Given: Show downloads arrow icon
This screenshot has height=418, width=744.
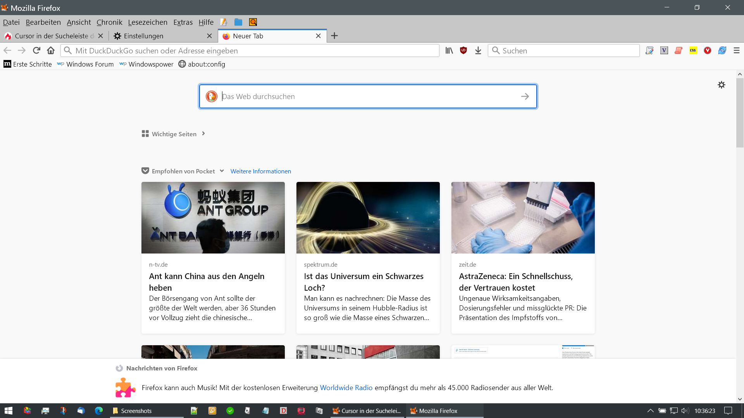Looking at the screenshot, I should (x=478, y=51).
